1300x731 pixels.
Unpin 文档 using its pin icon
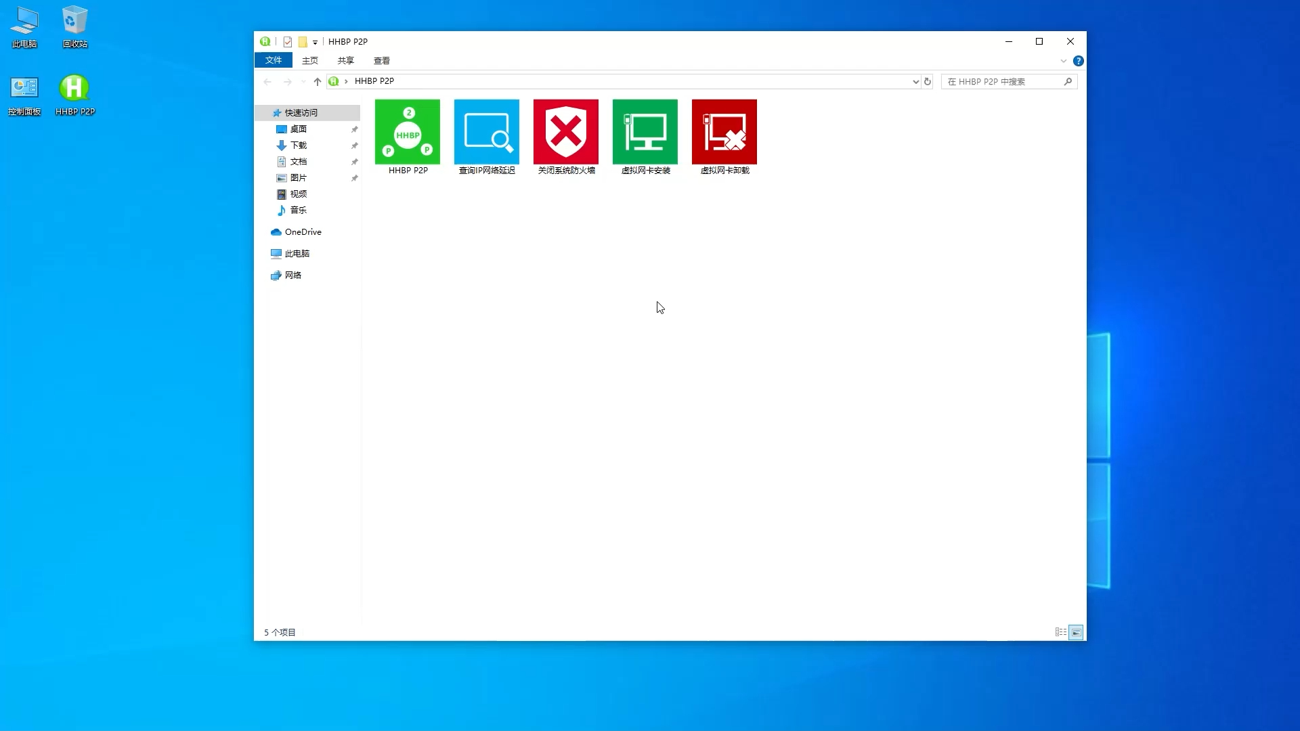coord(354,162)
